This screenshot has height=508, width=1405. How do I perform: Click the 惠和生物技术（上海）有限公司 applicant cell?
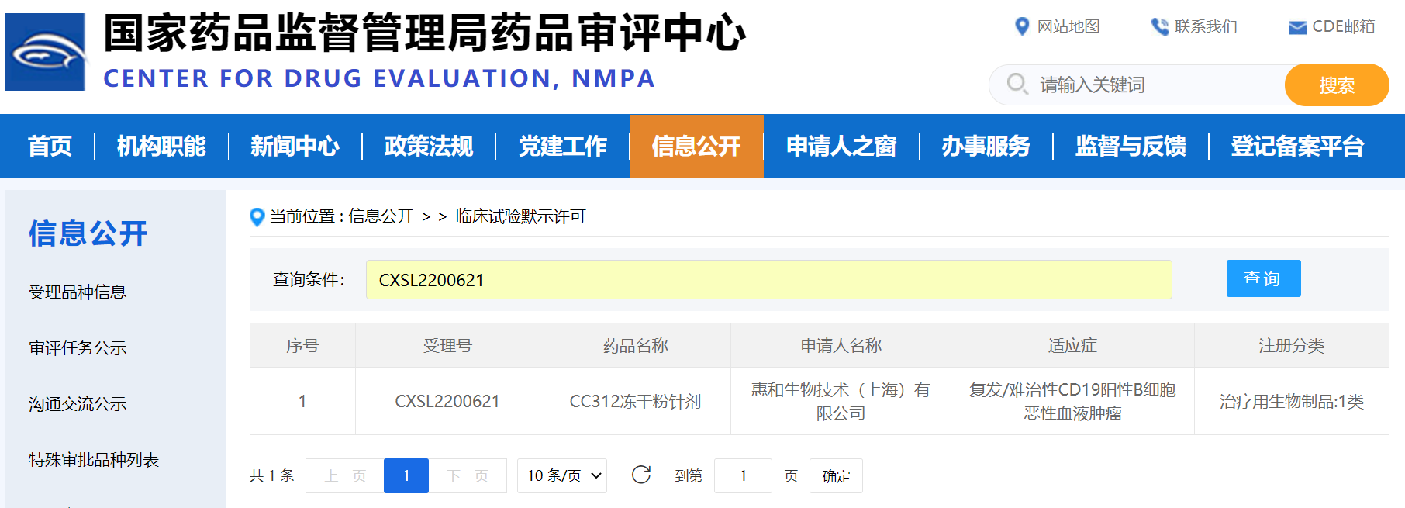pos(841,402)
